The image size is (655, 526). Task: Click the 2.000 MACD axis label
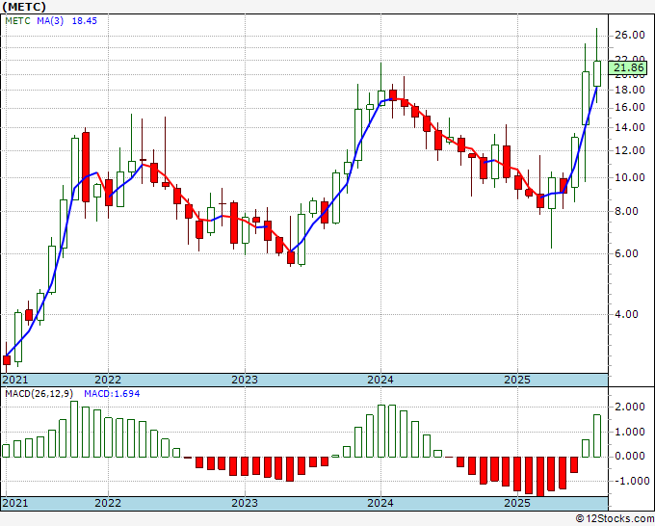pyautogui.click(x=630, y=407)
